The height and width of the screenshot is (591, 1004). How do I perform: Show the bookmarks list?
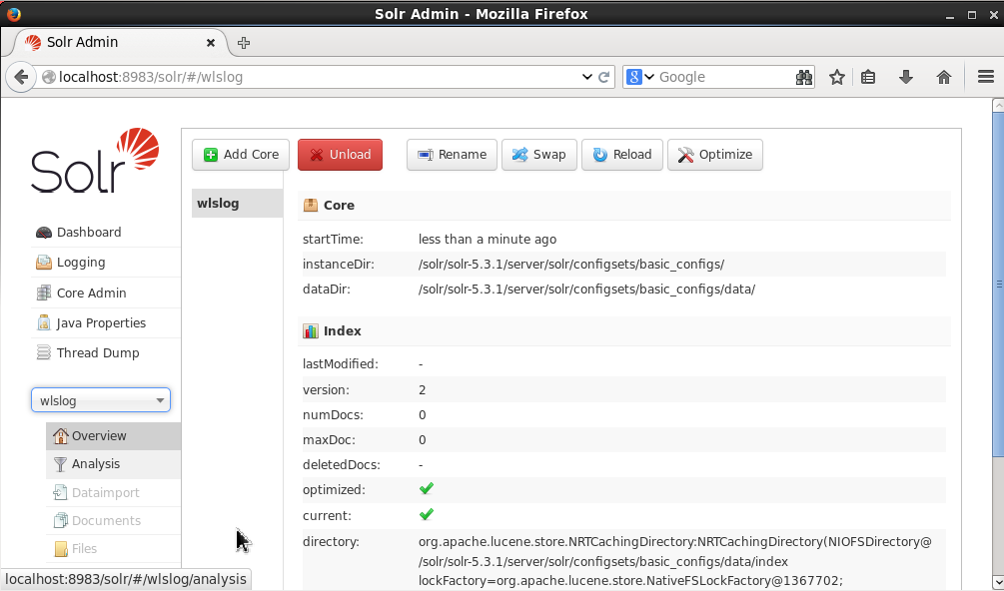click(868, 78)
